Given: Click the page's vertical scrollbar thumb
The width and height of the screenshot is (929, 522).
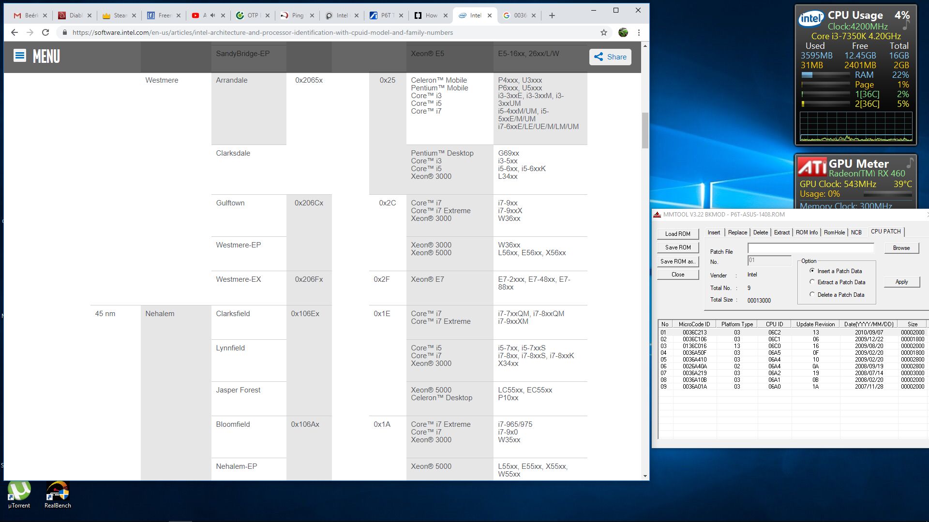Looking at the screenshot, I should click(x=644, y=130).
